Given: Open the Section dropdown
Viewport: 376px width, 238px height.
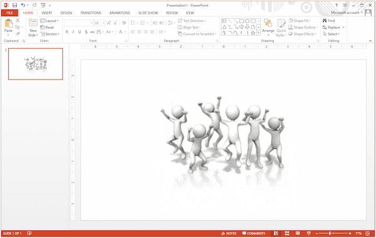Looking at the screenshot, I should [50, 34].
